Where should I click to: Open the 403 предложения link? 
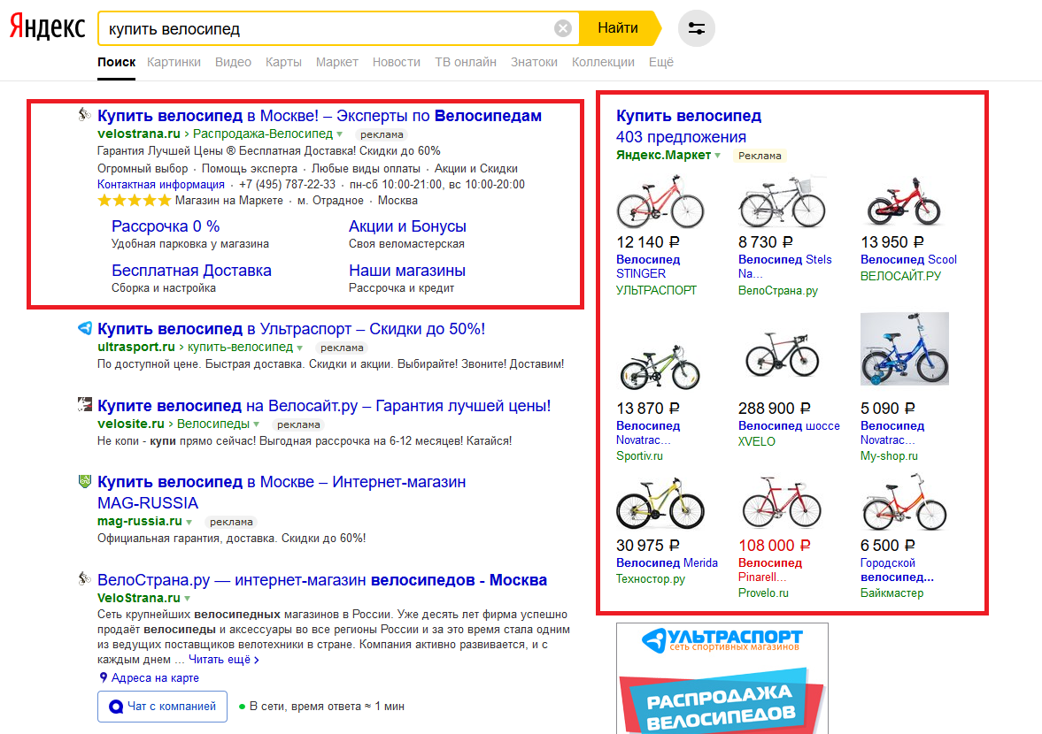[681, 137]
